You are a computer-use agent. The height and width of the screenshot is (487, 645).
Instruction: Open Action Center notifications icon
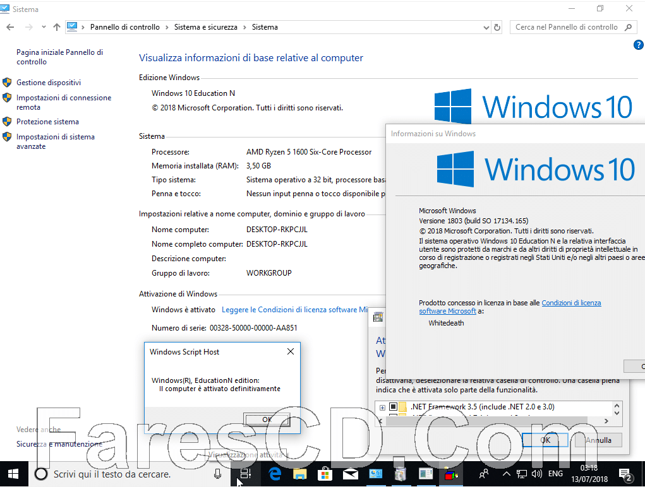625,474
